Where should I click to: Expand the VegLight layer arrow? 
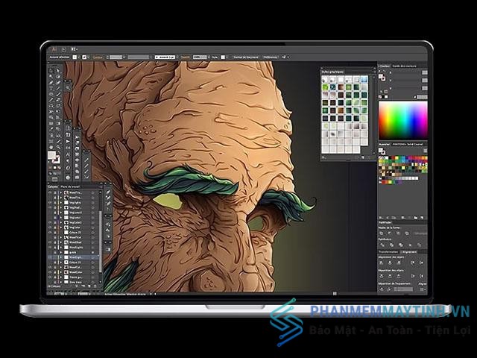61,202
